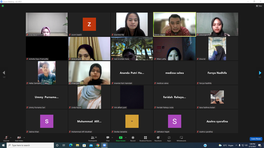Select Devika Salsabila's yellow avatar tile
Screen dimensions: 264x148
132,121
